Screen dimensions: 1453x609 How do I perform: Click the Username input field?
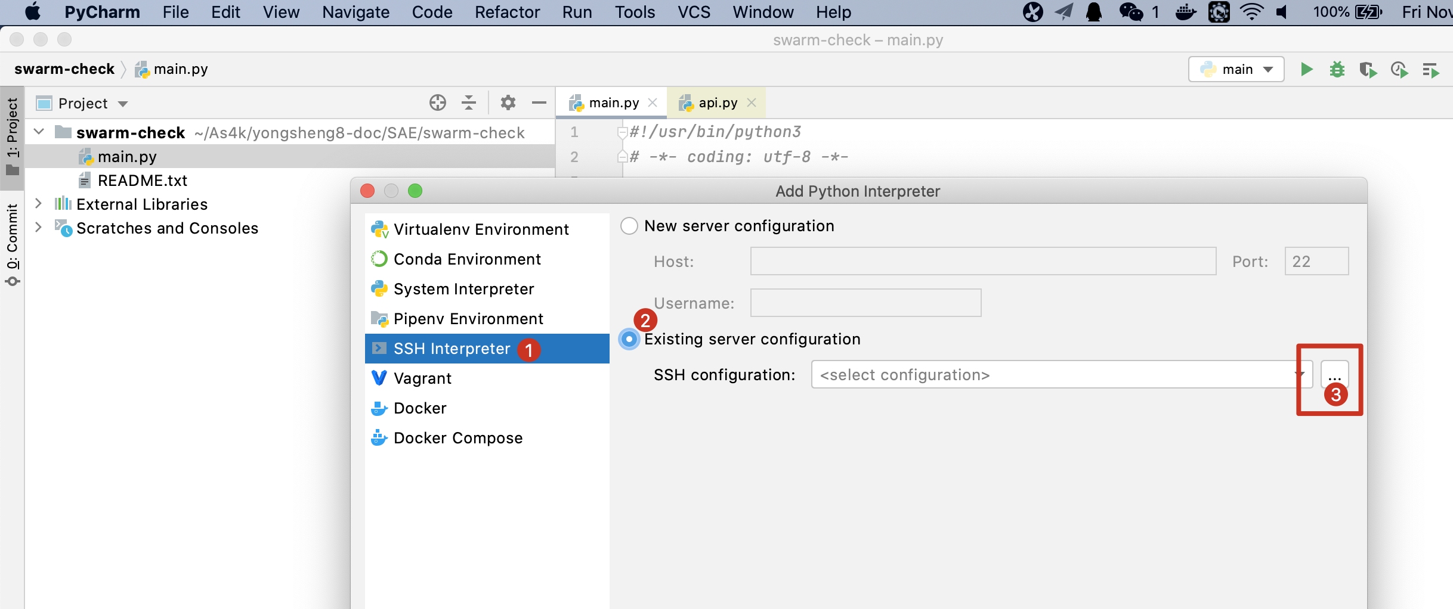click(865, 303)
